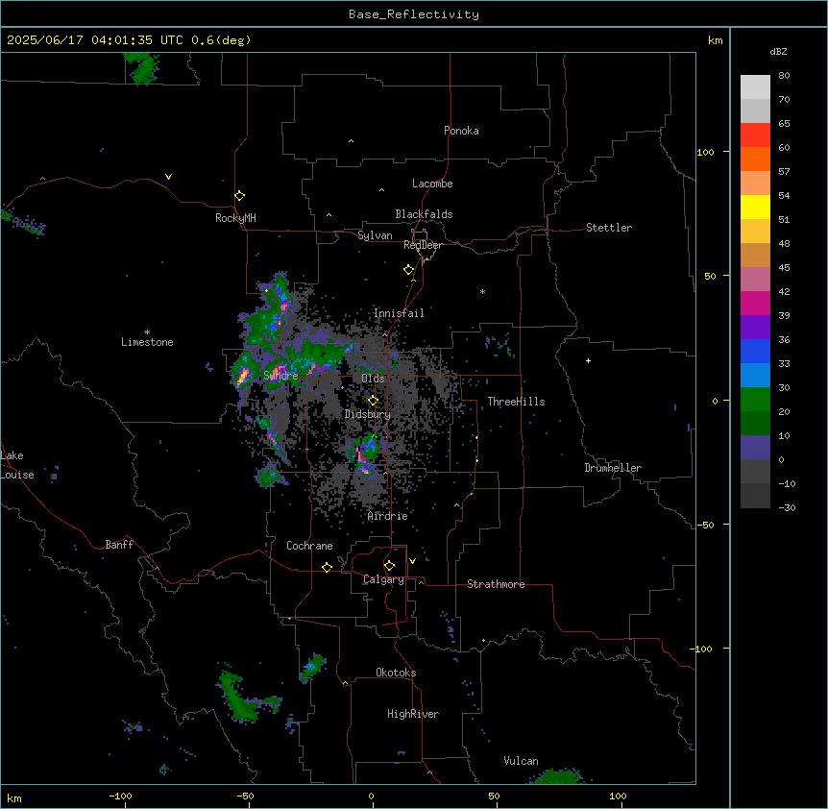
Task: Select the purple 36-39 dBZ swatch
Action: coord(755,328)
